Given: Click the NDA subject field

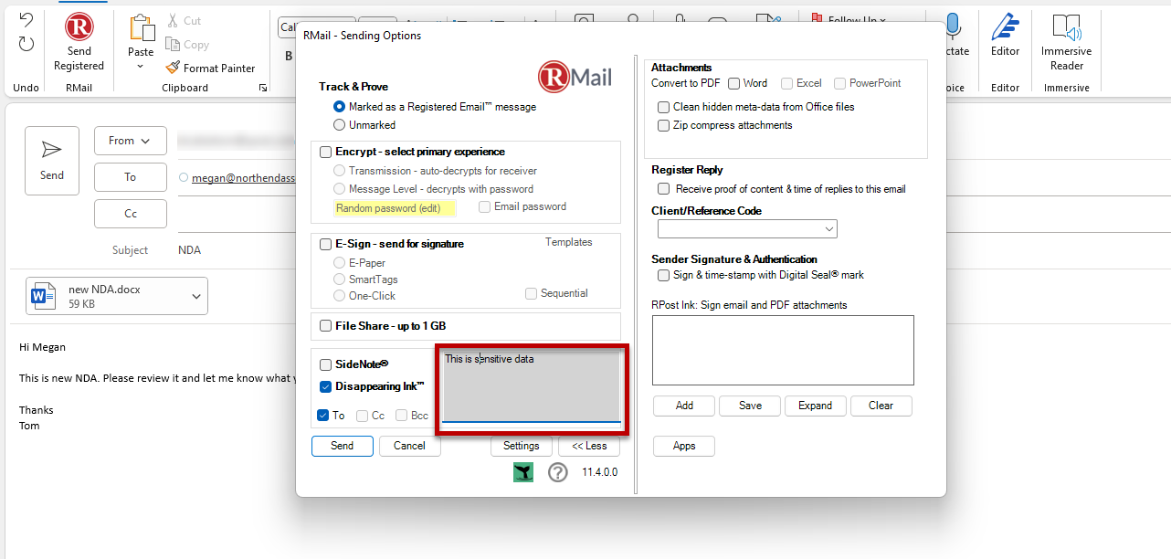Looking at the screenshot, I should [190, 250].
